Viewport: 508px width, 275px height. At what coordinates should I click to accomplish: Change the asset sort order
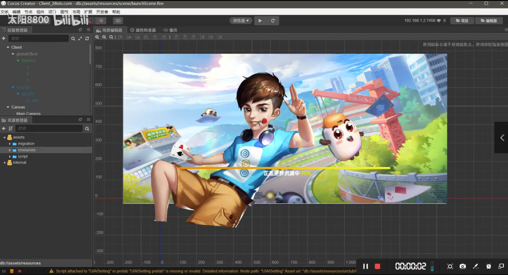coord(11,129)
